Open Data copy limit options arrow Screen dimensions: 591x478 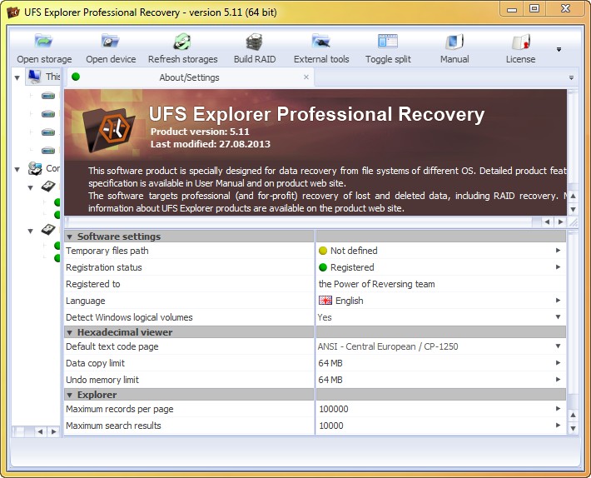point(559,362)
